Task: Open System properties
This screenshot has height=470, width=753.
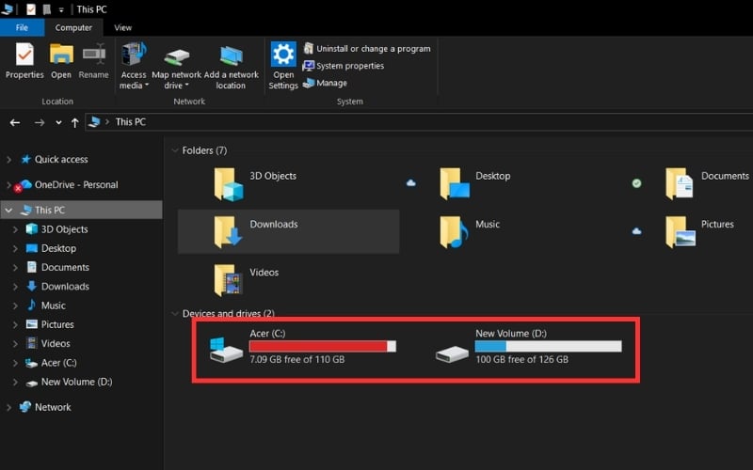Action: click(x=344, y=66)
